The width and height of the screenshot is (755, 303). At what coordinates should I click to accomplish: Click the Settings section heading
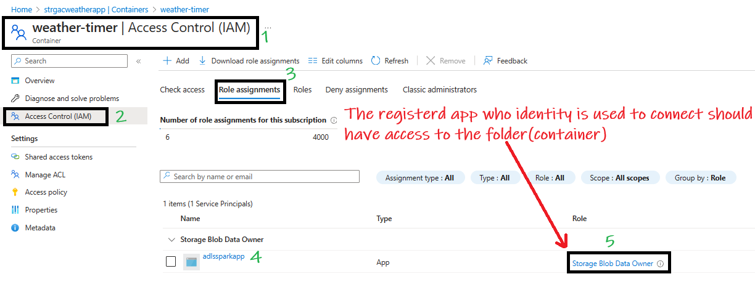coord(25,139)
